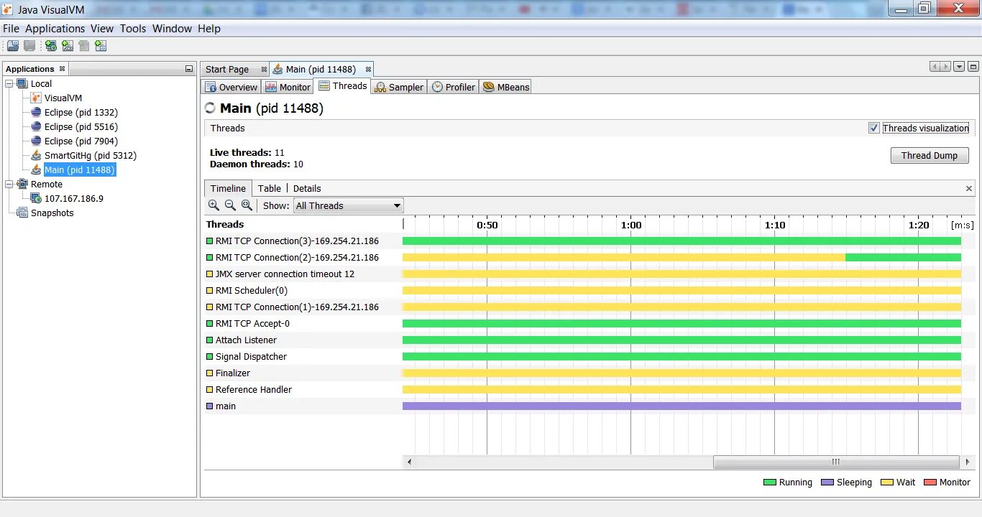This screenshot has height=517, width=982.
Task: Toggle the Threads visualization checkbox
Action: [x=874, y=128]
